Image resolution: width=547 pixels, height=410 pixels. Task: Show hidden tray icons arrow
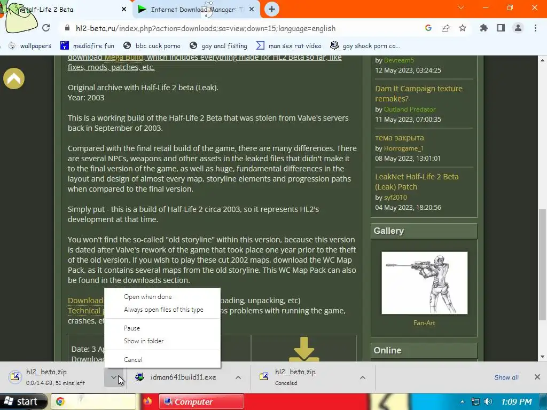click(x=462, y=401)
